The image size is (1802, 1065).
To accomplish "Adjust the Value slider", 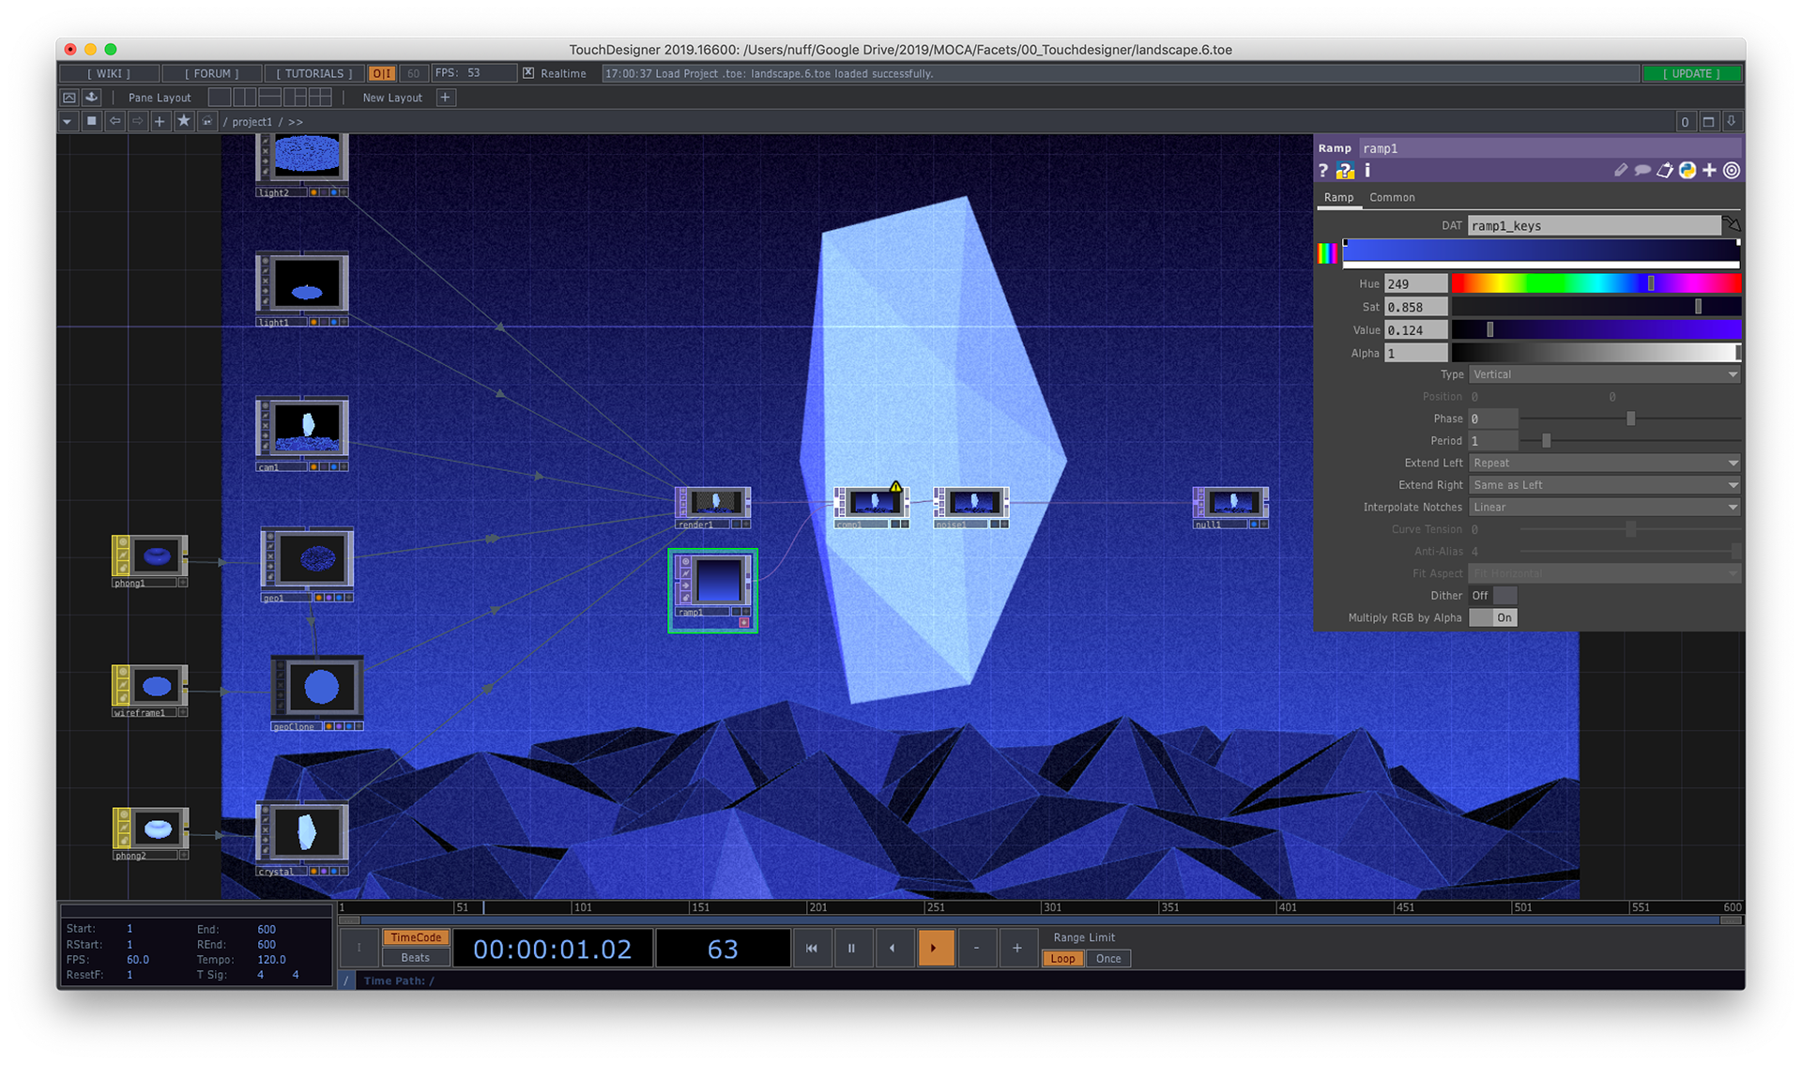I will pos(1596,330).
